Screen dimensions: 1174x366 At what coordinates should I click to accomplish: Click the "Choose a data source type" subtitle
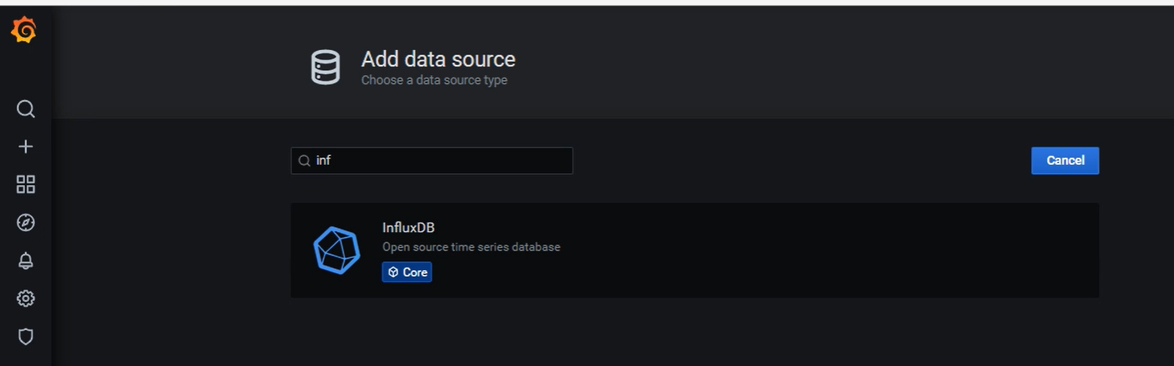point(434,80)
